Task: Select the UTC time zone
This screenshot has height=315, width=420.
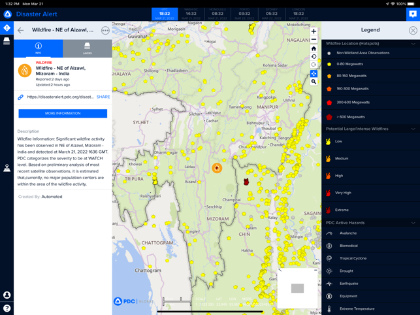Action: [x=165, y=14]
